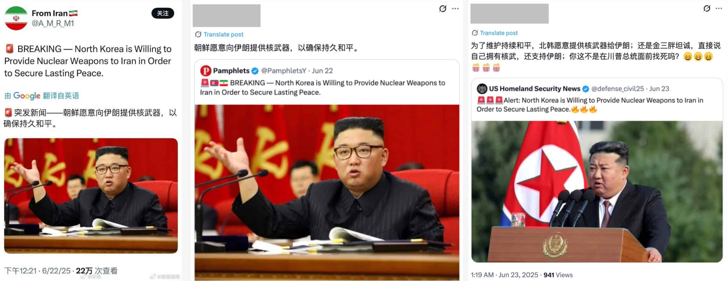
Task: Open Google 翻译自英语 translation link
Action: click(42, 96)
